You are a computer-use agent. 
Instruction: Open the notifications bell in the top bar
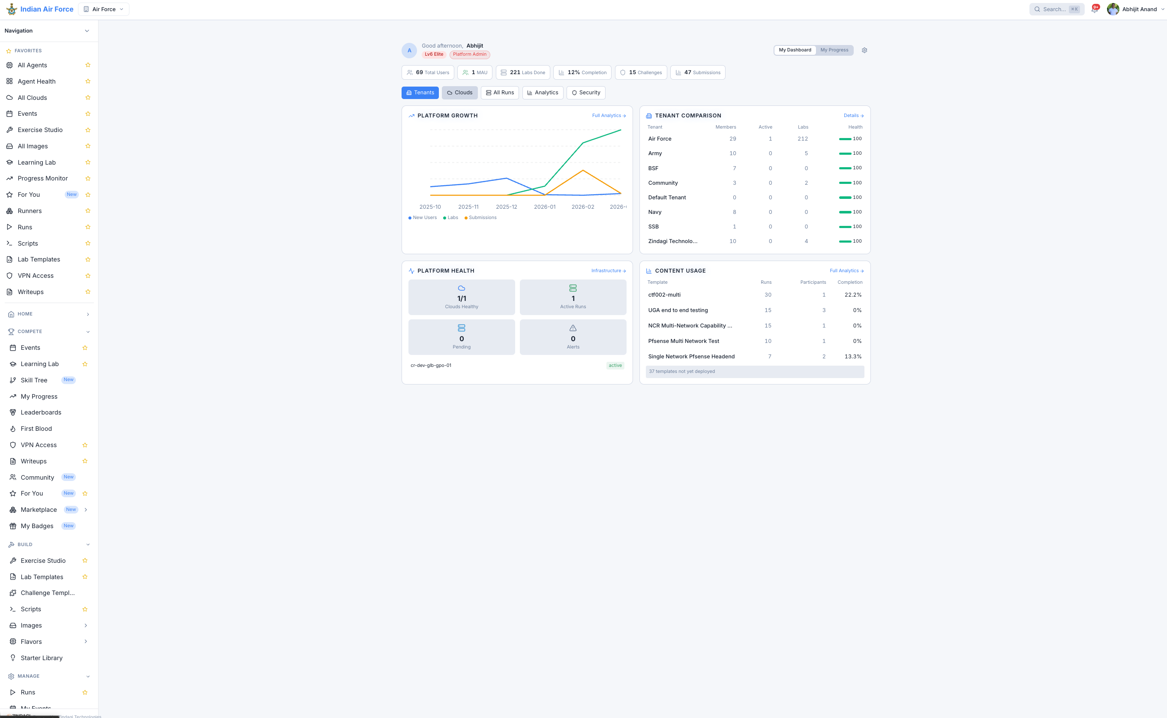[1095, 9]
